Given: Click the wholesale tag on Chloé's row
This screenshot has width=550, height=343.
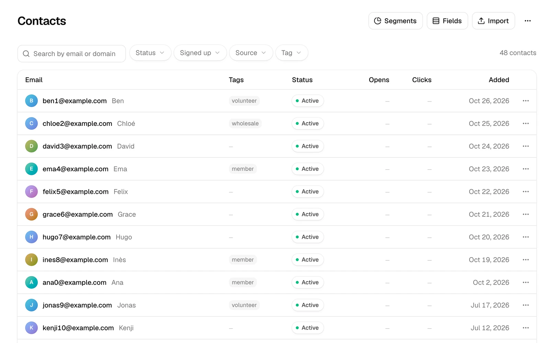Looking at the screenshot, I should (x=245, y=123).
